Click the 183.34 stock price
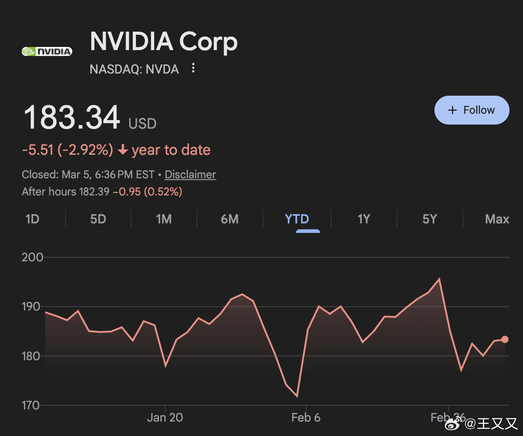523x436 pixels. tap(72, 118)
